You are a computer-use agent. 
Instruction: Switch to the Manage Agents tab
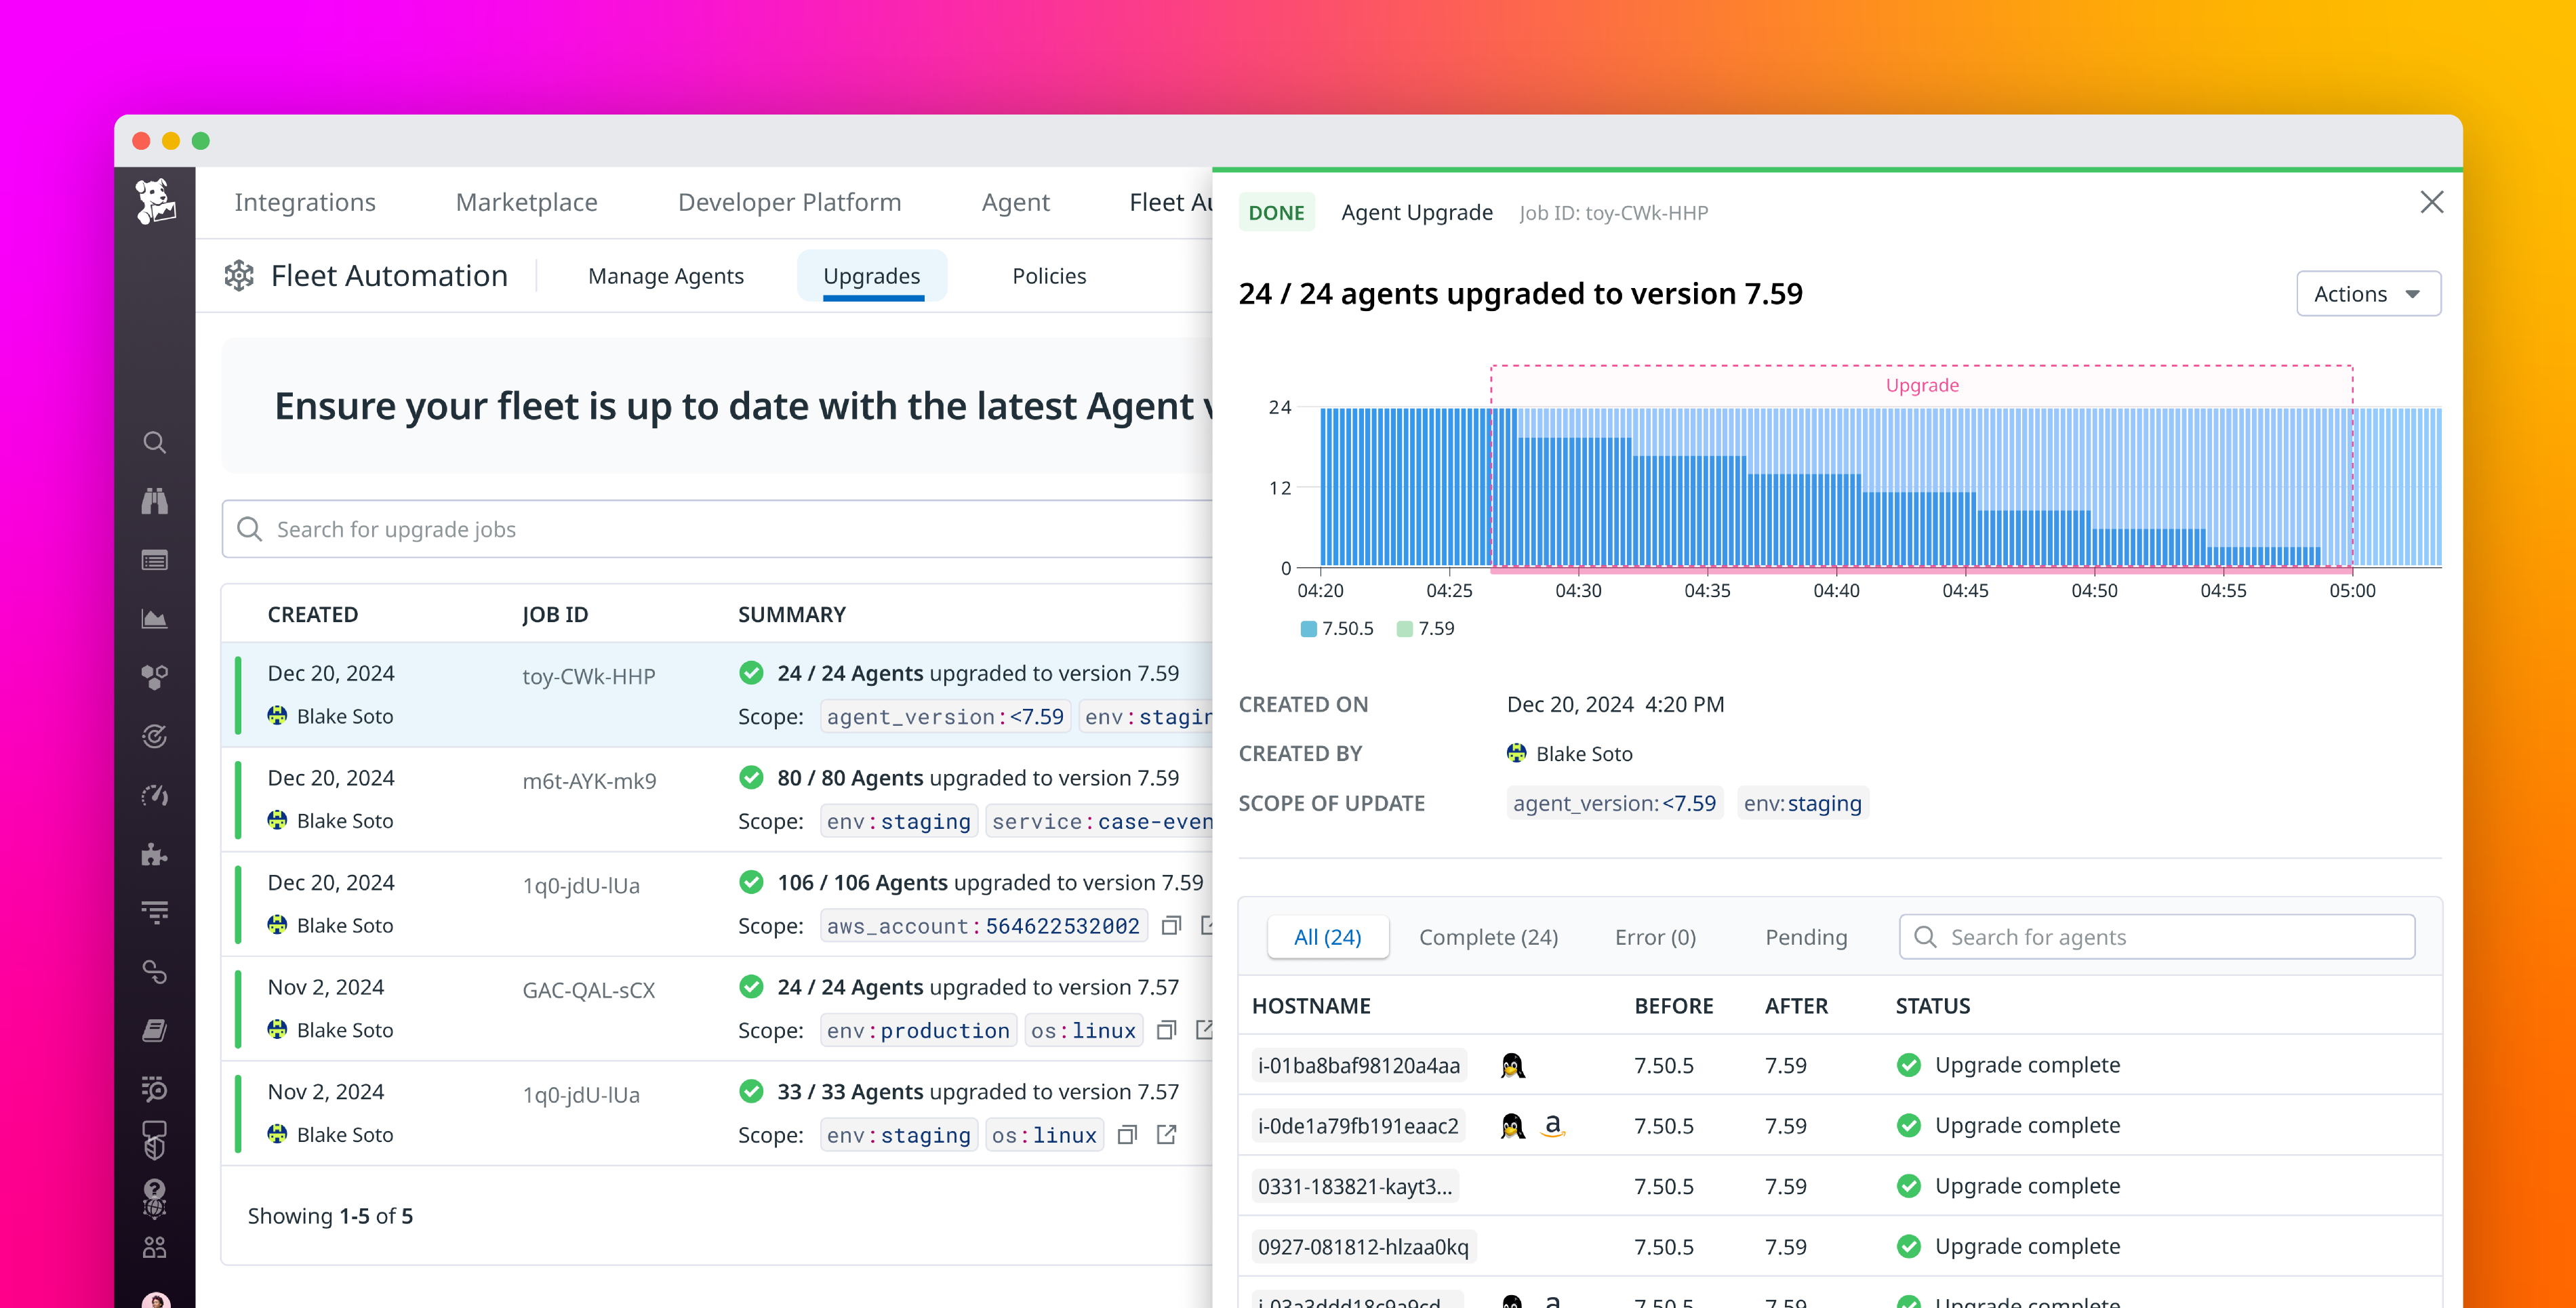point(666,276)
